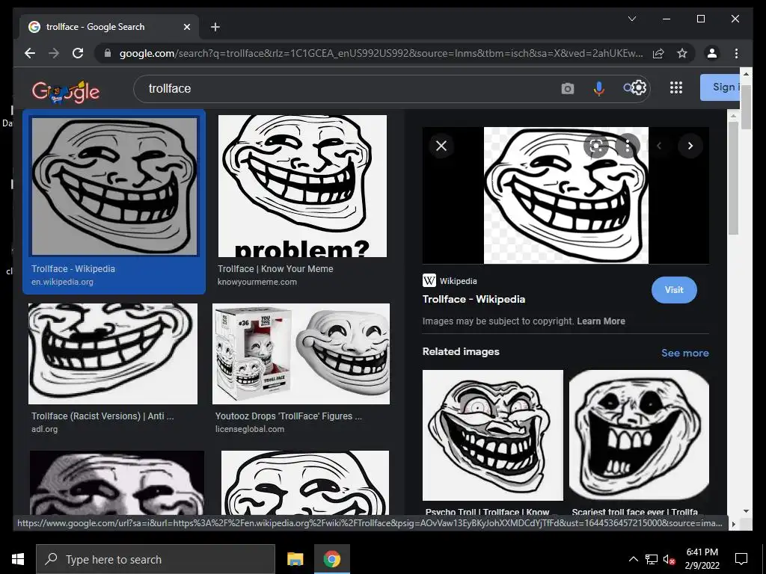The image size is (766, 574).
Task: Reload the Google search page
Action: [x=78, y=53]
